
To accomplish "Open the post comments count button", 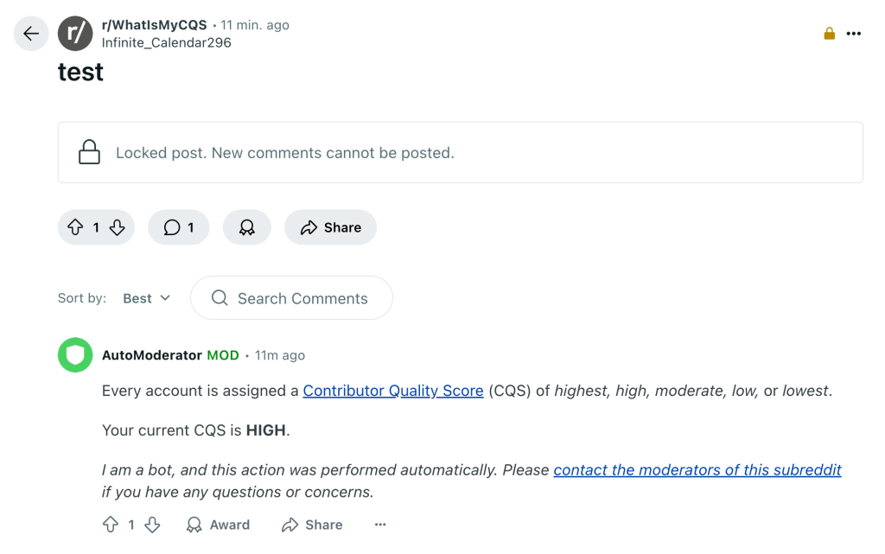I will point(179,227).
